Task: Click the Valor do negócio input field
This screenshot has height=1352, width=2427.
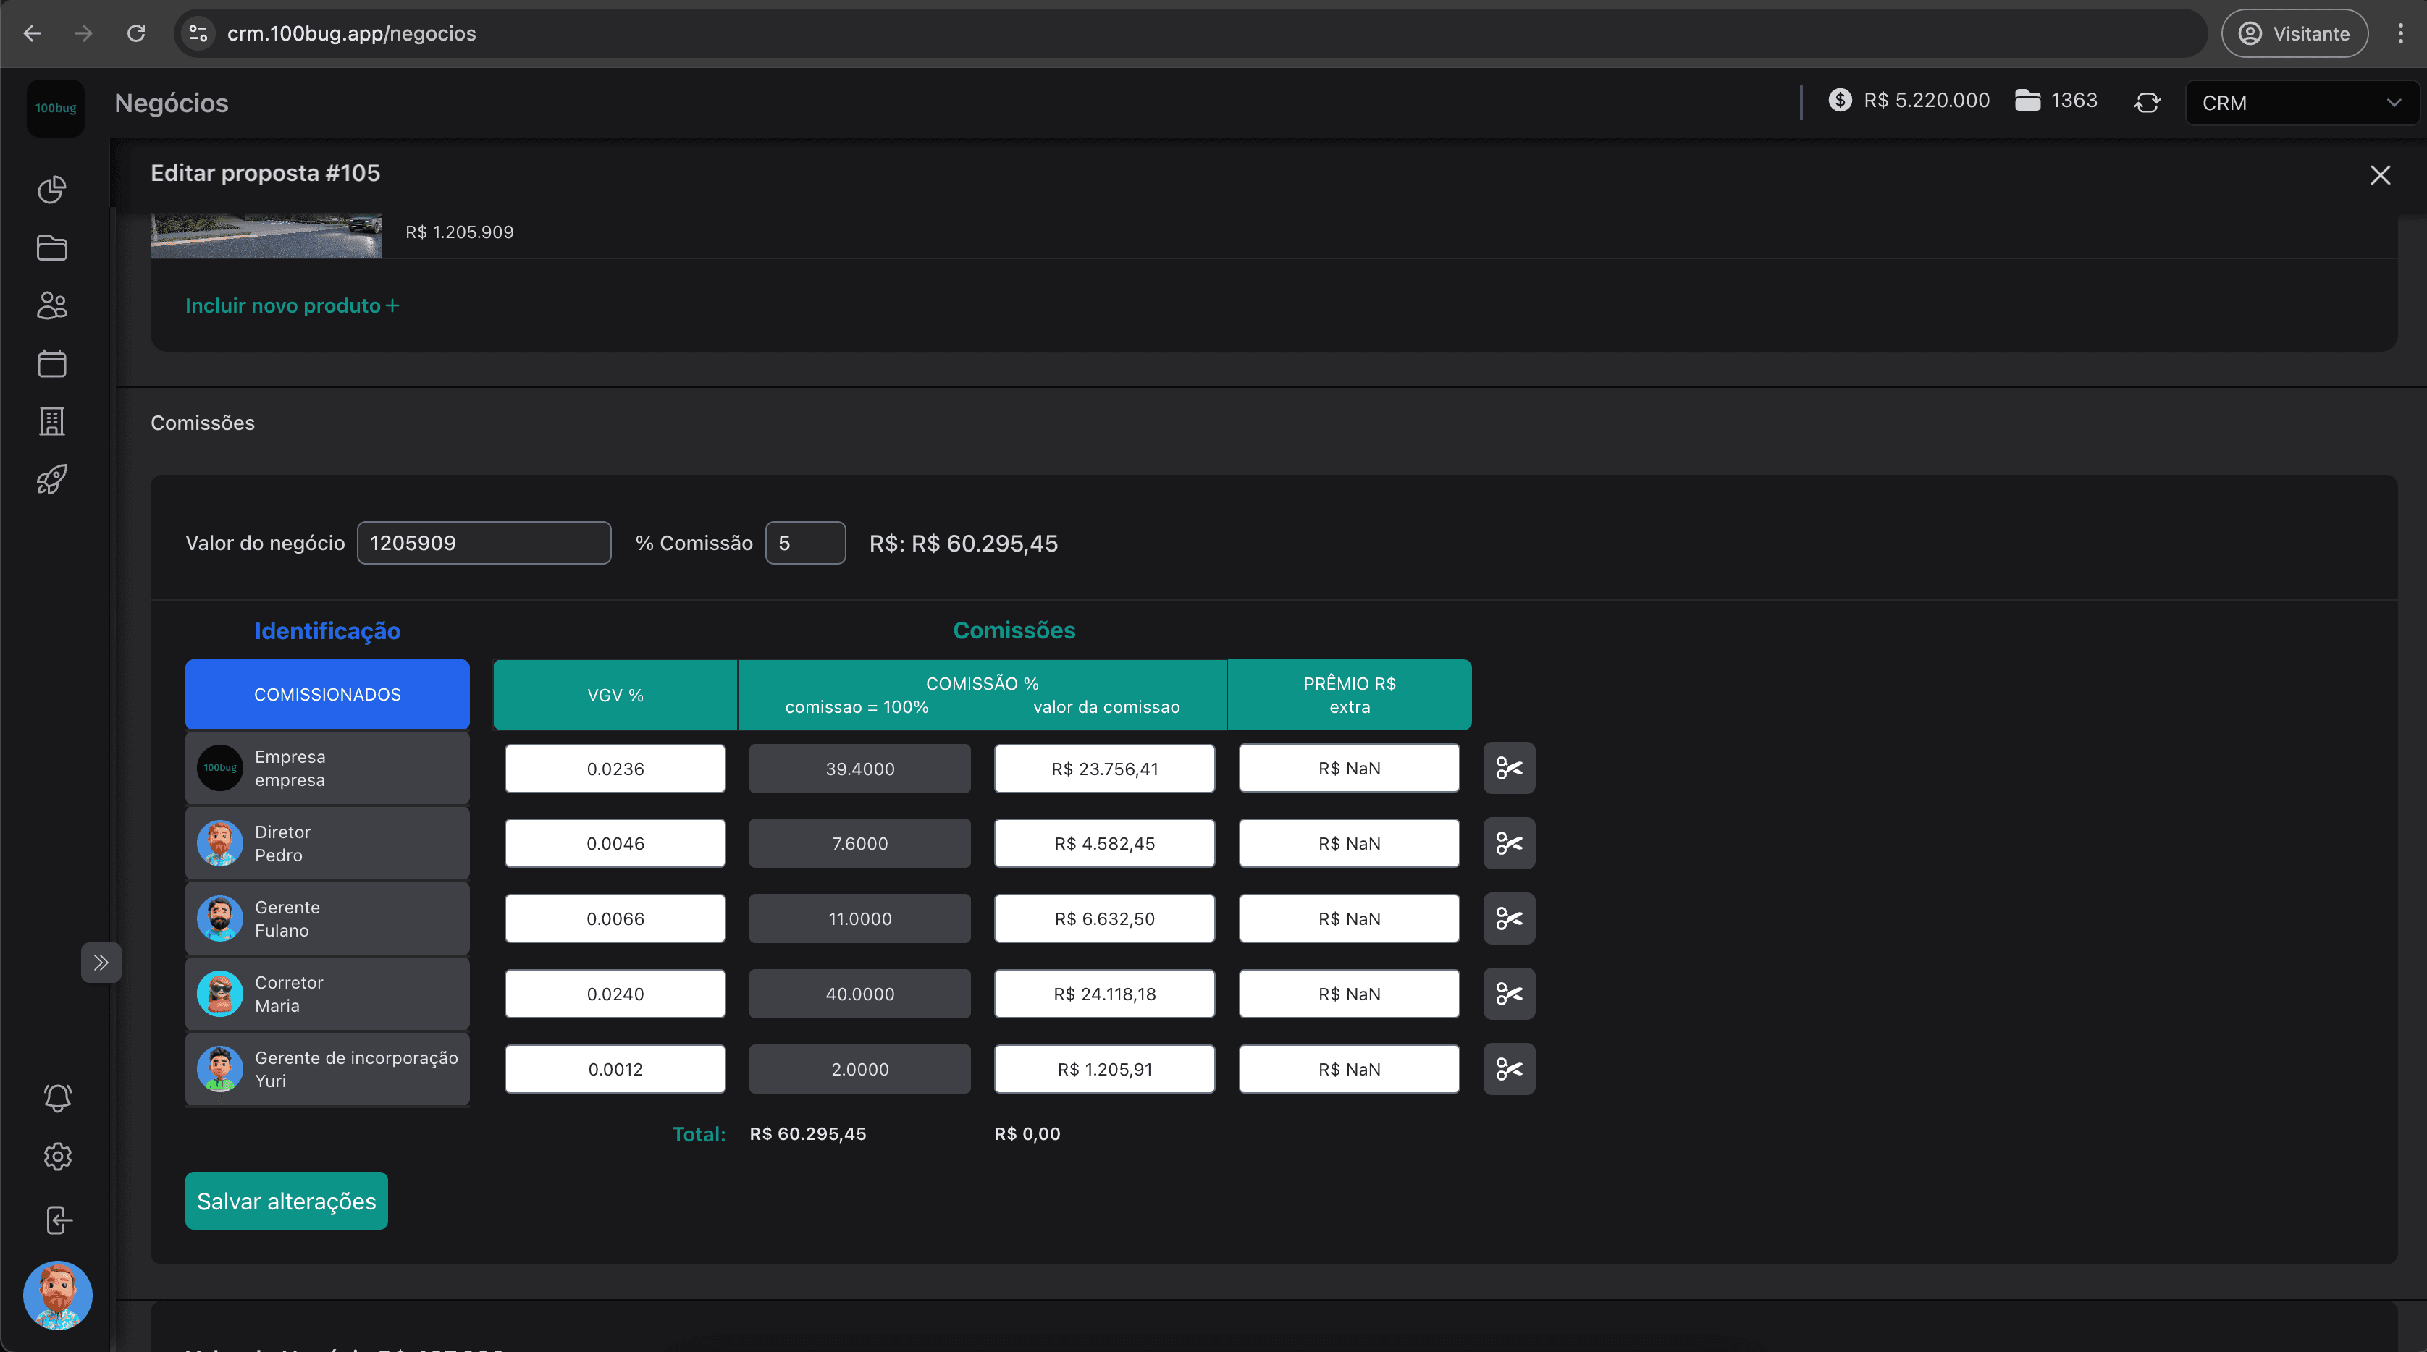Action: pos(484,544)
